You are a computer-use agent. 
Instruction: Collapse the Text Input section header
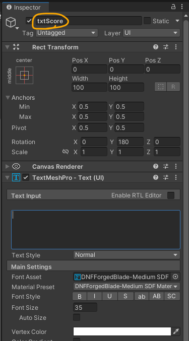click(x=94, y=194)
